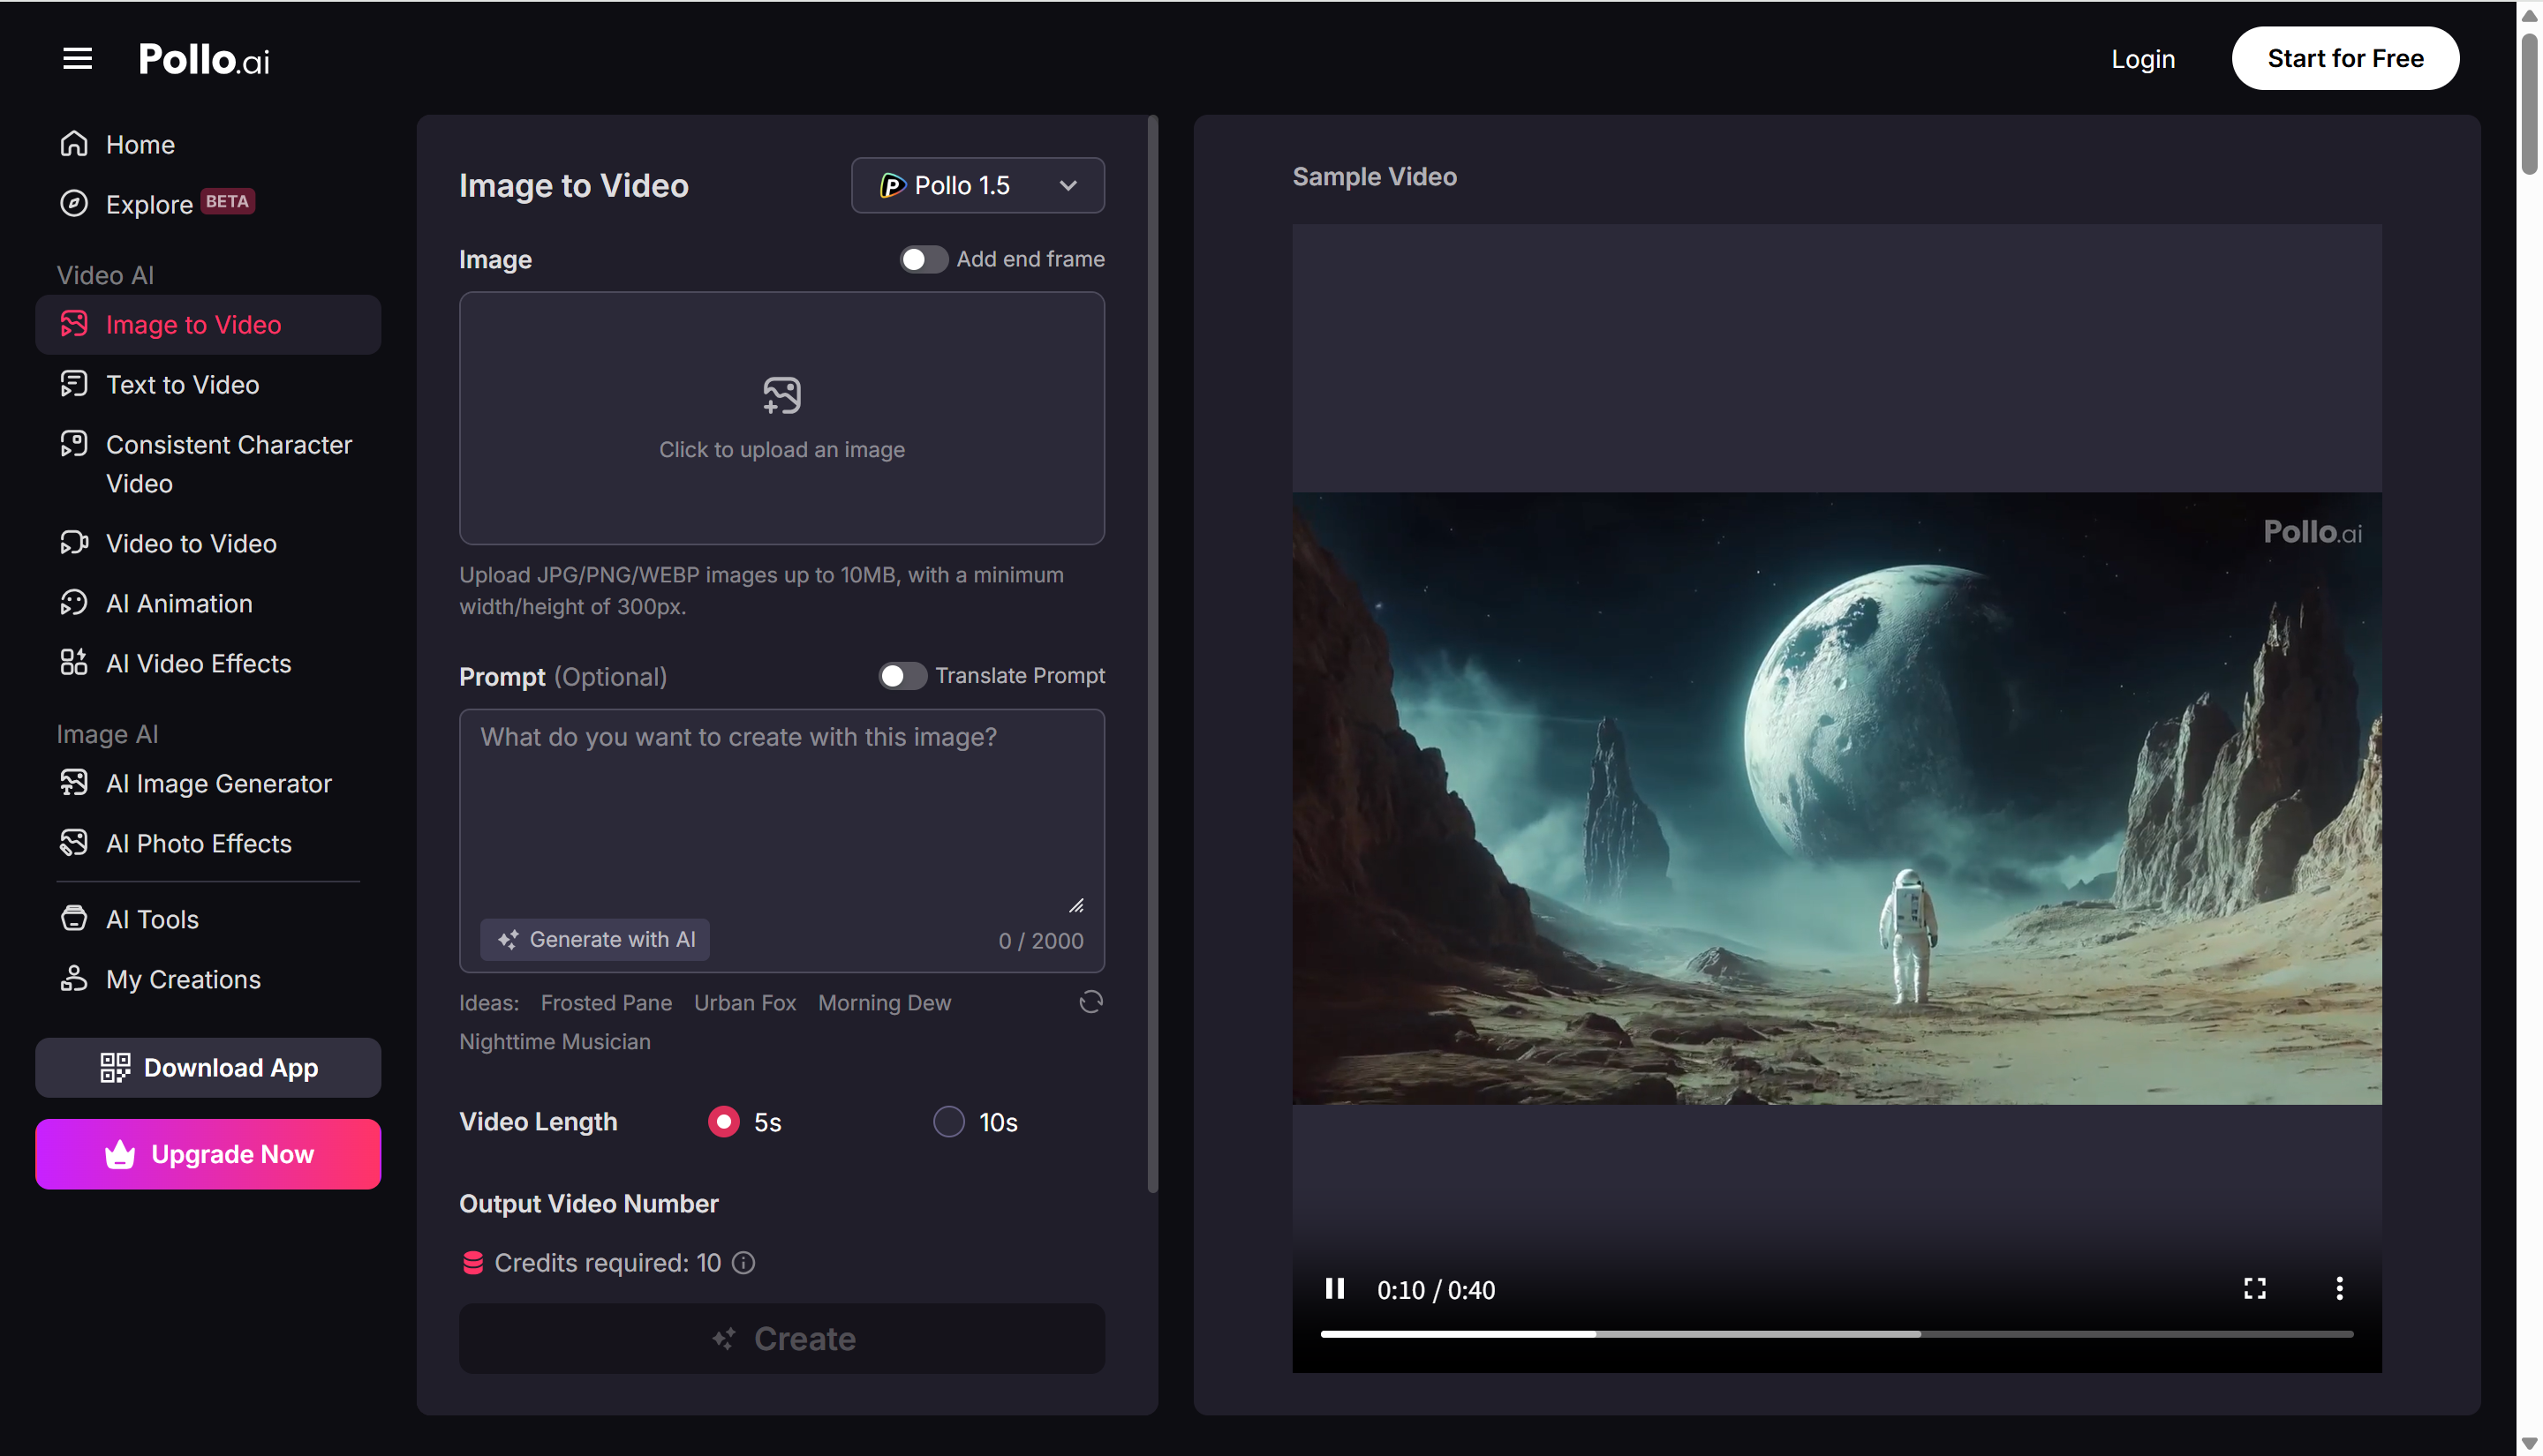Seek on the video progress bar

1835,1334
